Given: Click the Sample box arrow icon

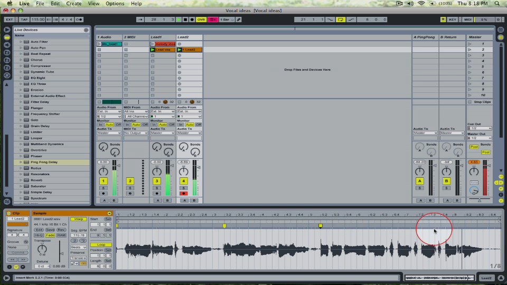Looking at the screenshot, I should 109,213.
